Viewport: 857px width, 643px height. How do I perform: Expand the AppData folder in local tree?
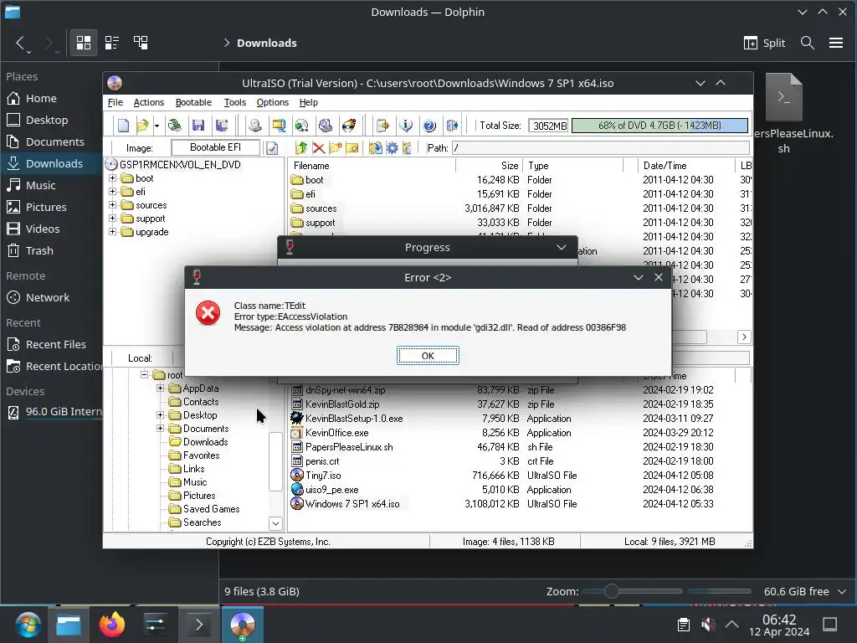[160, 388]
